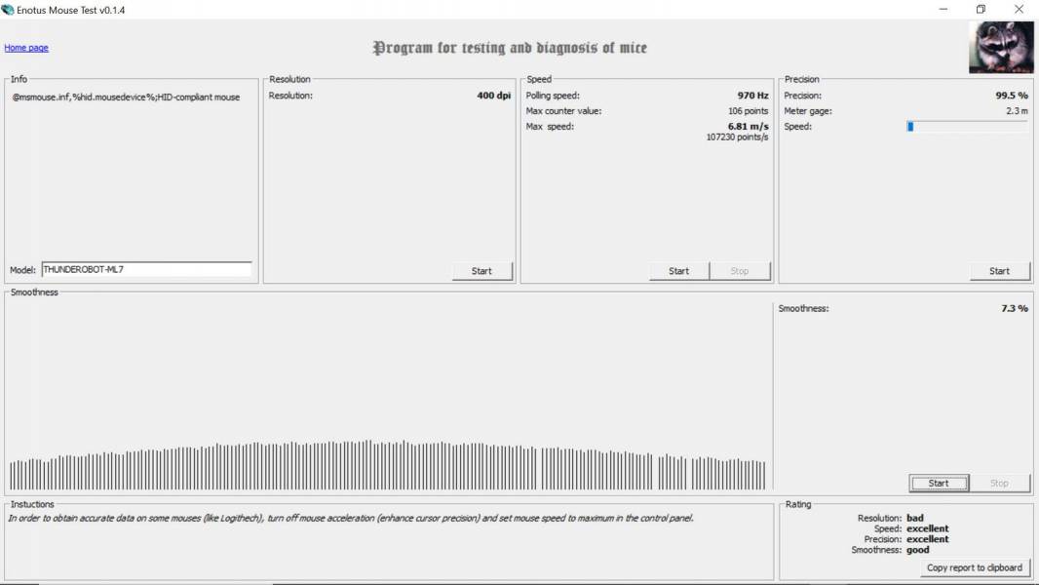Click the Speed rating 'excellent'

point(928,528)
